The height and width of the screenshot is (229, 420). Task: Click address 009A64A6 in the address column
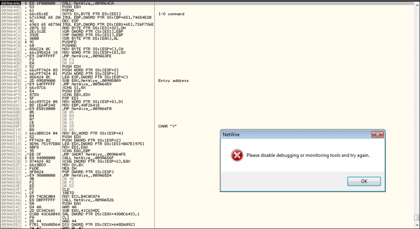tap(11, 3)
